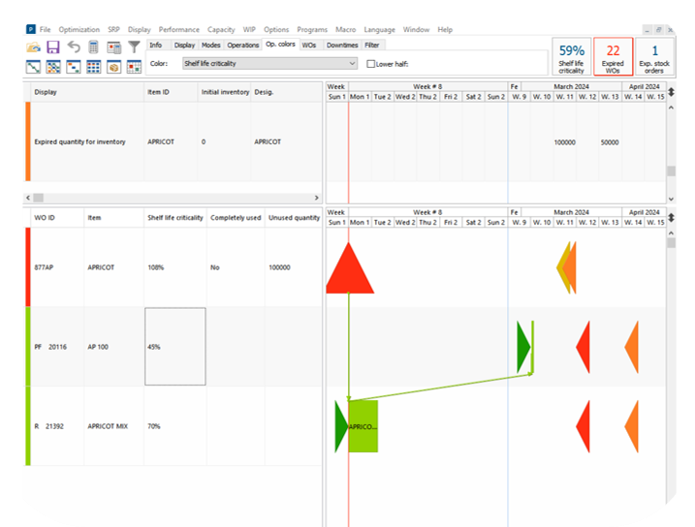
Task: Click the calendar icon next to calculator
Action: pos(114,46)
